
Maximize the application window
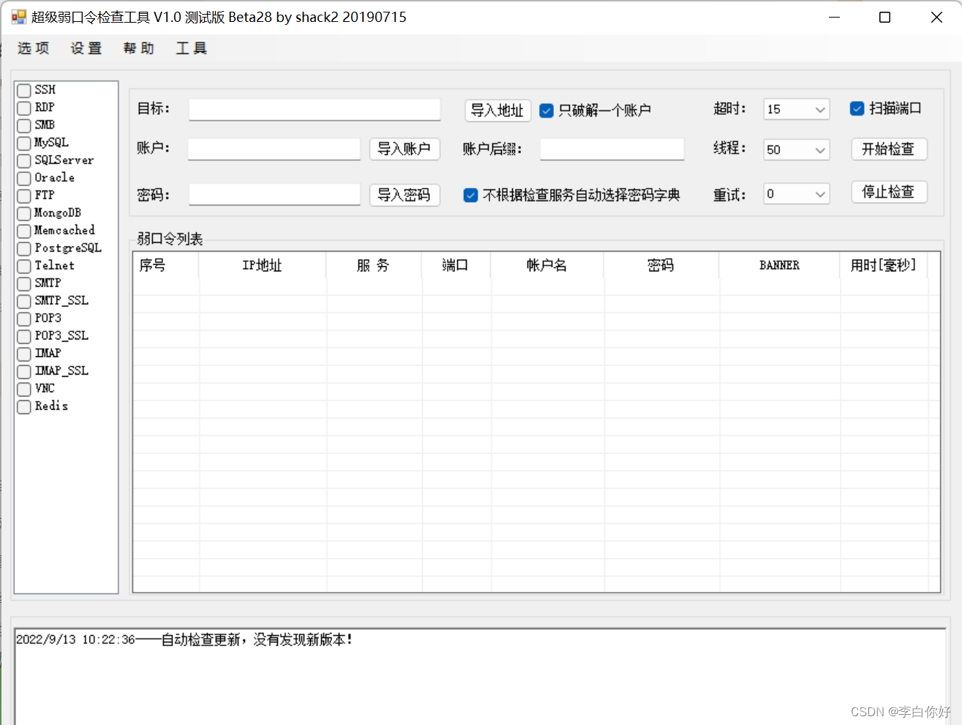(x=884, y=17)
